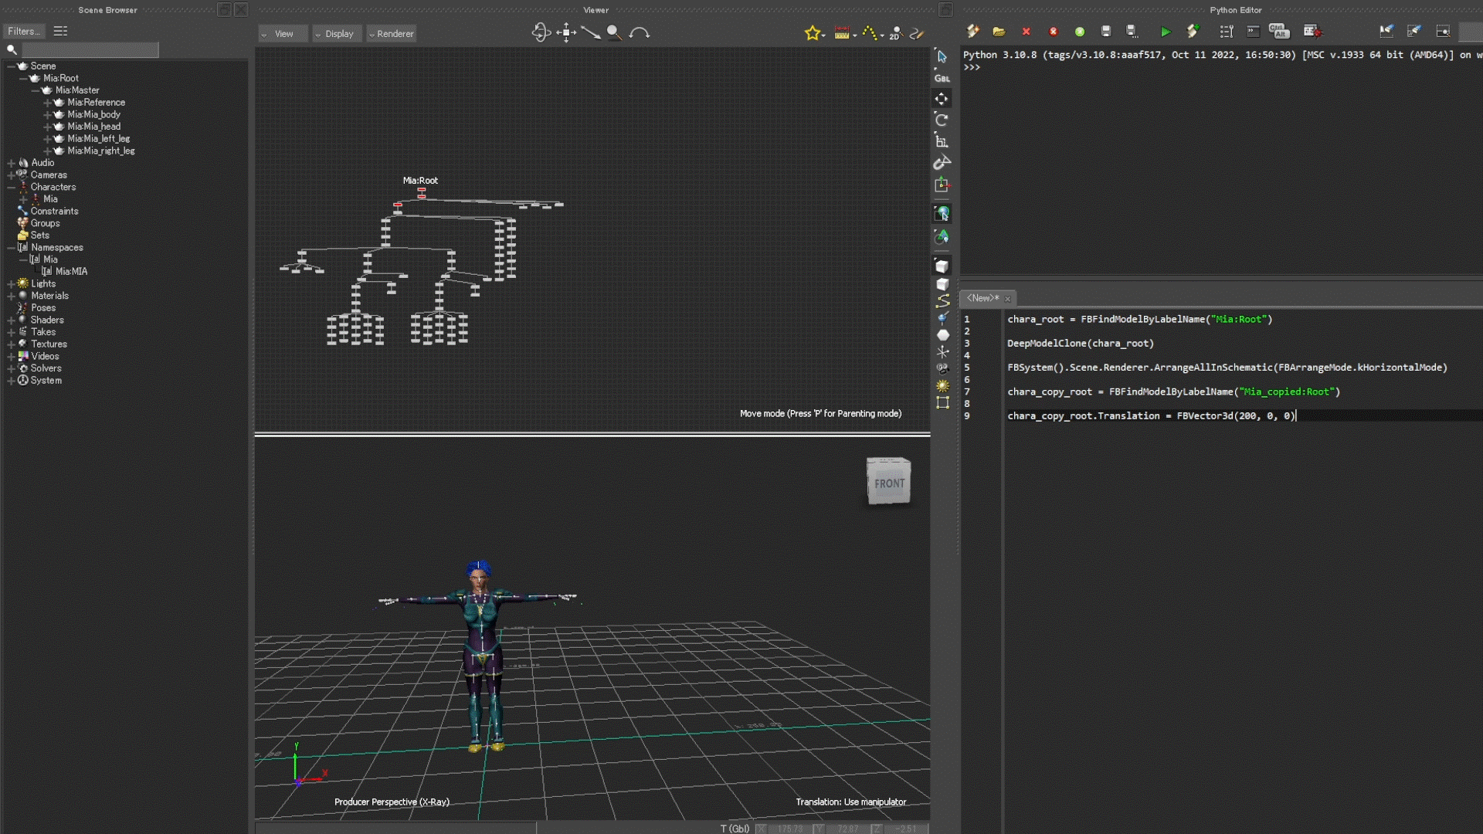The width and height of the screenshot is (1483, 834).
Task: Toggle the Ctrl Alt keyboard mode icon
Action: point(1279,31)
